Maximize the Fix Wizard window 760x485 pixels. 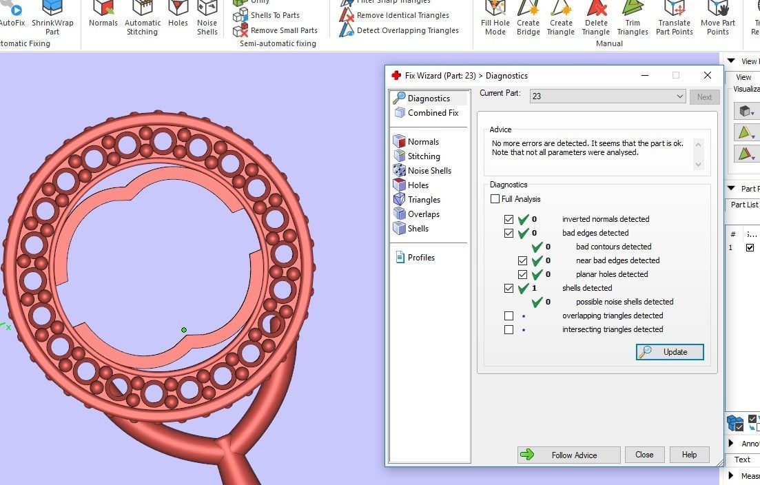click(676, 75)
